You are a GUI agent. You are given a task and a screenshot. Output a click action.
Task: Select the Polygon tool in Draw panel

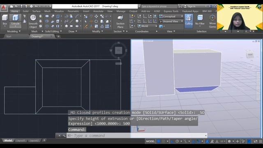coord(67,26)
